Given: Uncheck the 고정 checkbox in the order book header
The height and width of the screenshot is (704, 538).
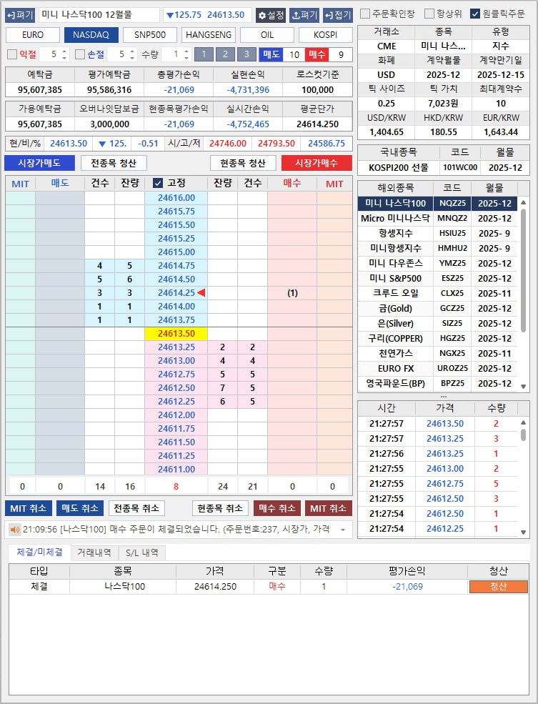Looking at the screenshot, I should [x=157, y=183].
